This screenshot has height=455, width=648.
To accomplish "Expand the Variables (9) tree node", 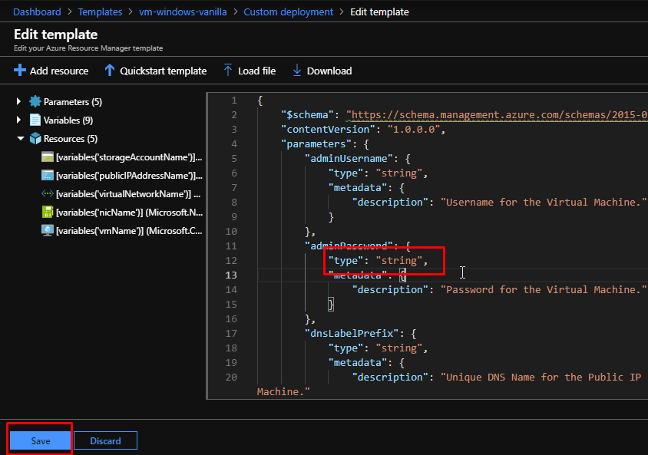I will click(x=18, y=120).
